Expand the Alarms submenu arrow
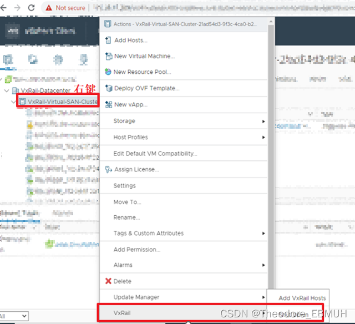Screen dimensions: 355x324 pos(263,265)
